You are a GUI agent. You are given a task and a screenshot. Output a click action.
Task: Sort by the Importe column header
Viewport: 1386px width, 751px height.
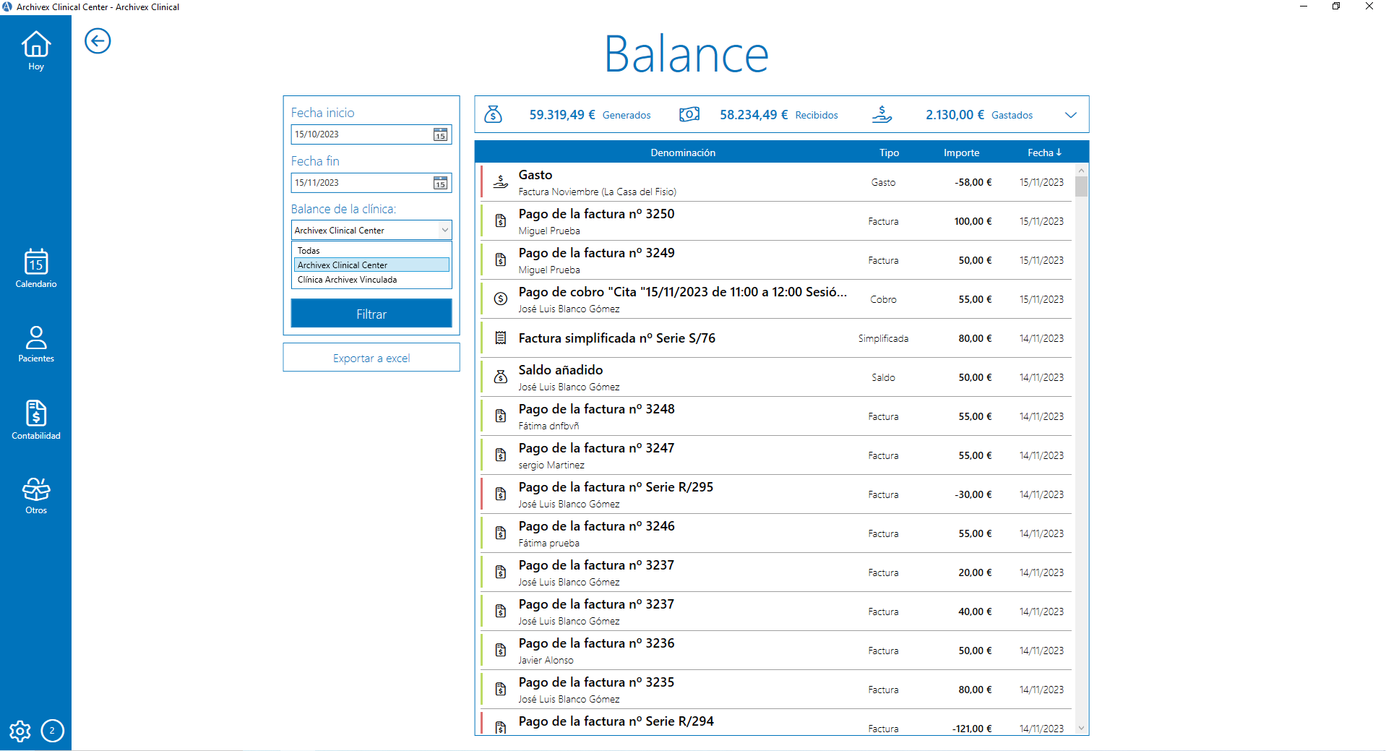coord(960,153)
